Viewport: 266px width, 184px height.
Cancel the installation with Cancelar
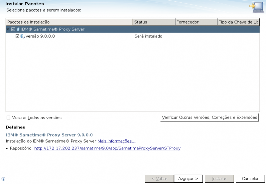click(250, 179)
